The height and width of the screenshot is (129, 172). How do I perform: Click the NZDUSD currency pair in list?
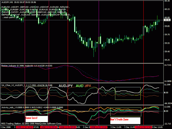pyautogui.click(x=64, y=7)
